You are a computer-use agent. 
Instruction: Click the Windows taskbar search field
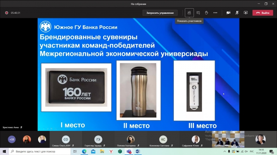pyautogui.click(x=40, y=151)
